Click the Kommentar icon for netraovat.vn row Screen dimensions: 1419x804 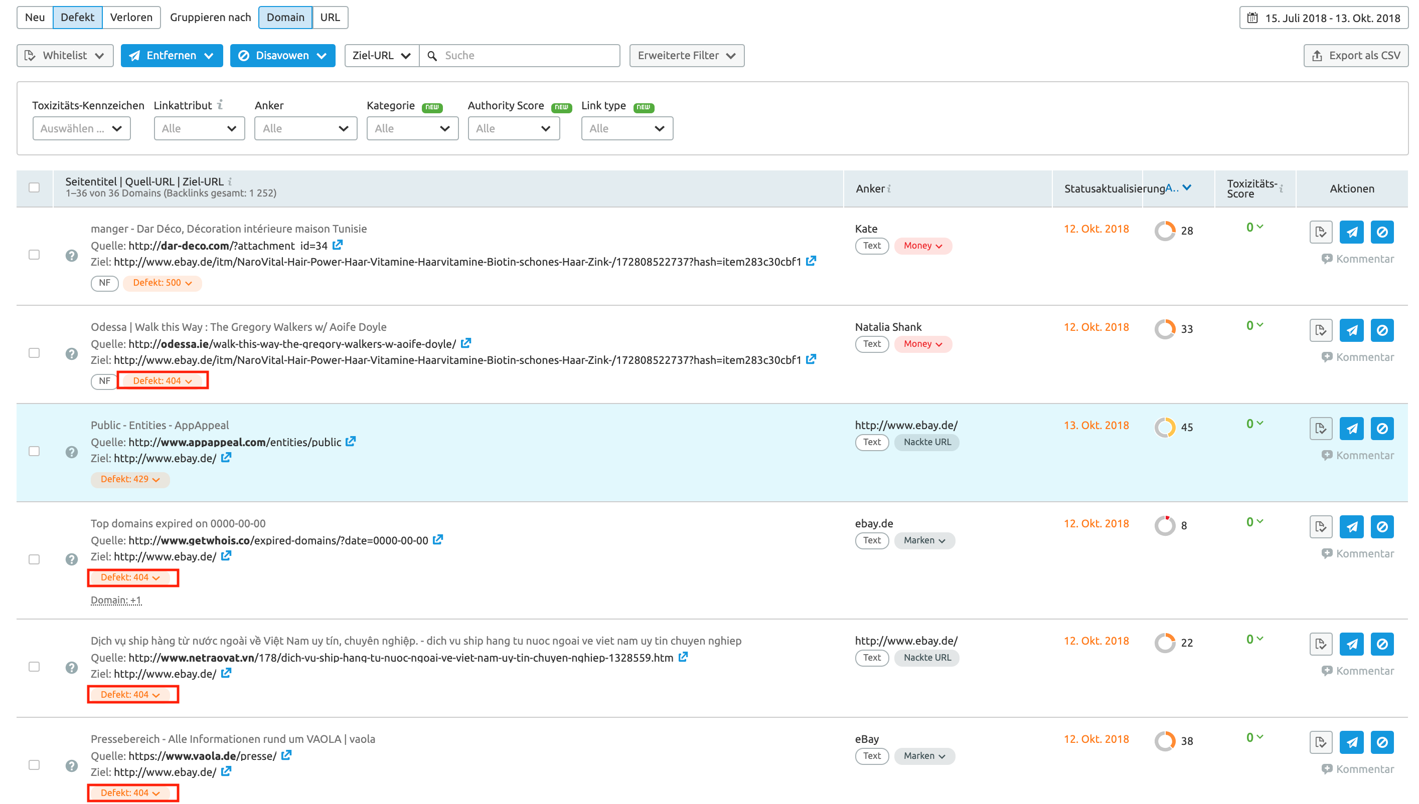(x=1327, y=670)
